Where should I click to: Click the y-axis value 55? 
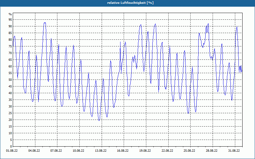click(10, 73)
